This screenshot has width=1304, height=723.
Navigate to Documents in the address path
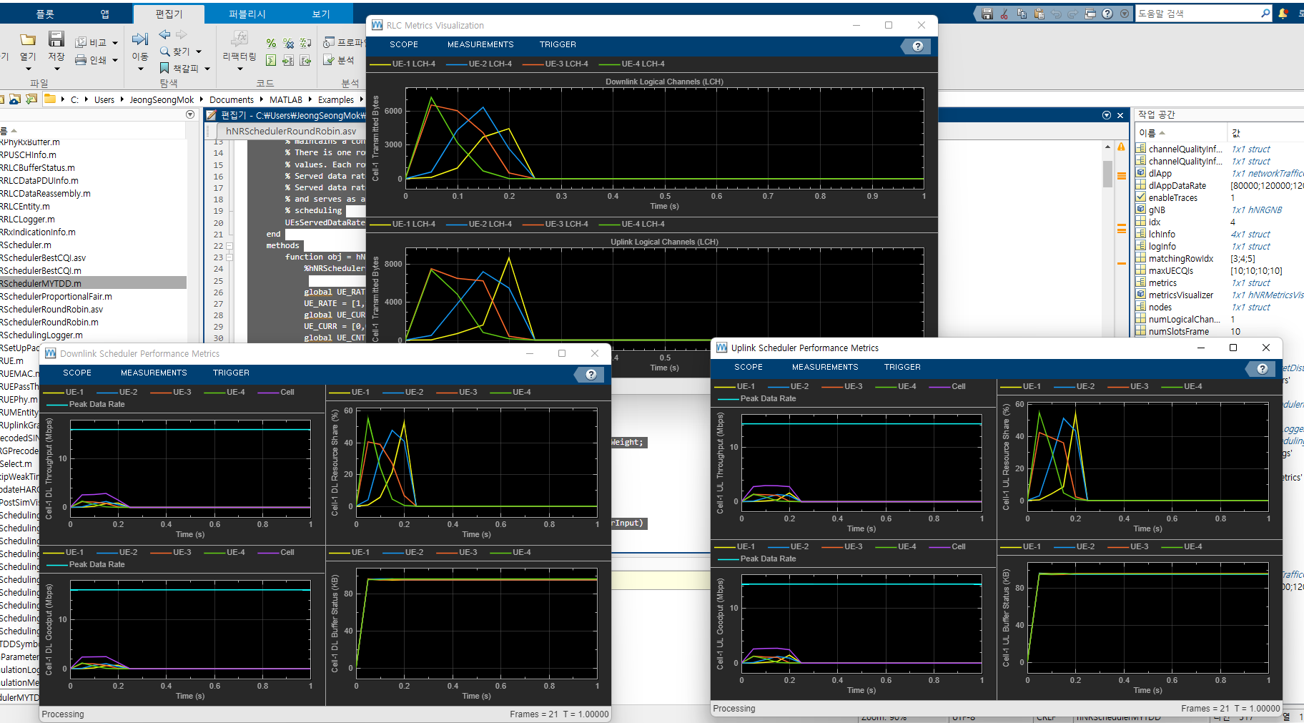[231, 99]
